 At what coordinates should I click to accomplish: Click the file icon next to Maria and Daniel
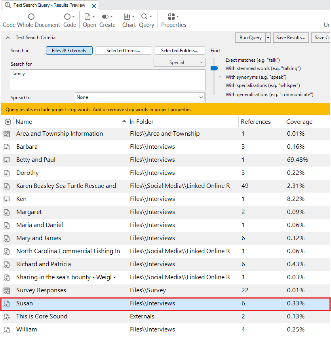coord(7,225)
